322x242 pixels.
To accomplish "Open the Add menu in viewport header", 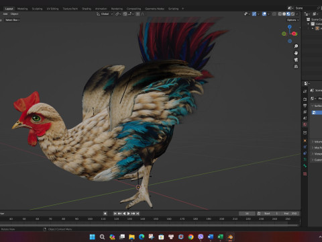I will click(x=5, y=14).
